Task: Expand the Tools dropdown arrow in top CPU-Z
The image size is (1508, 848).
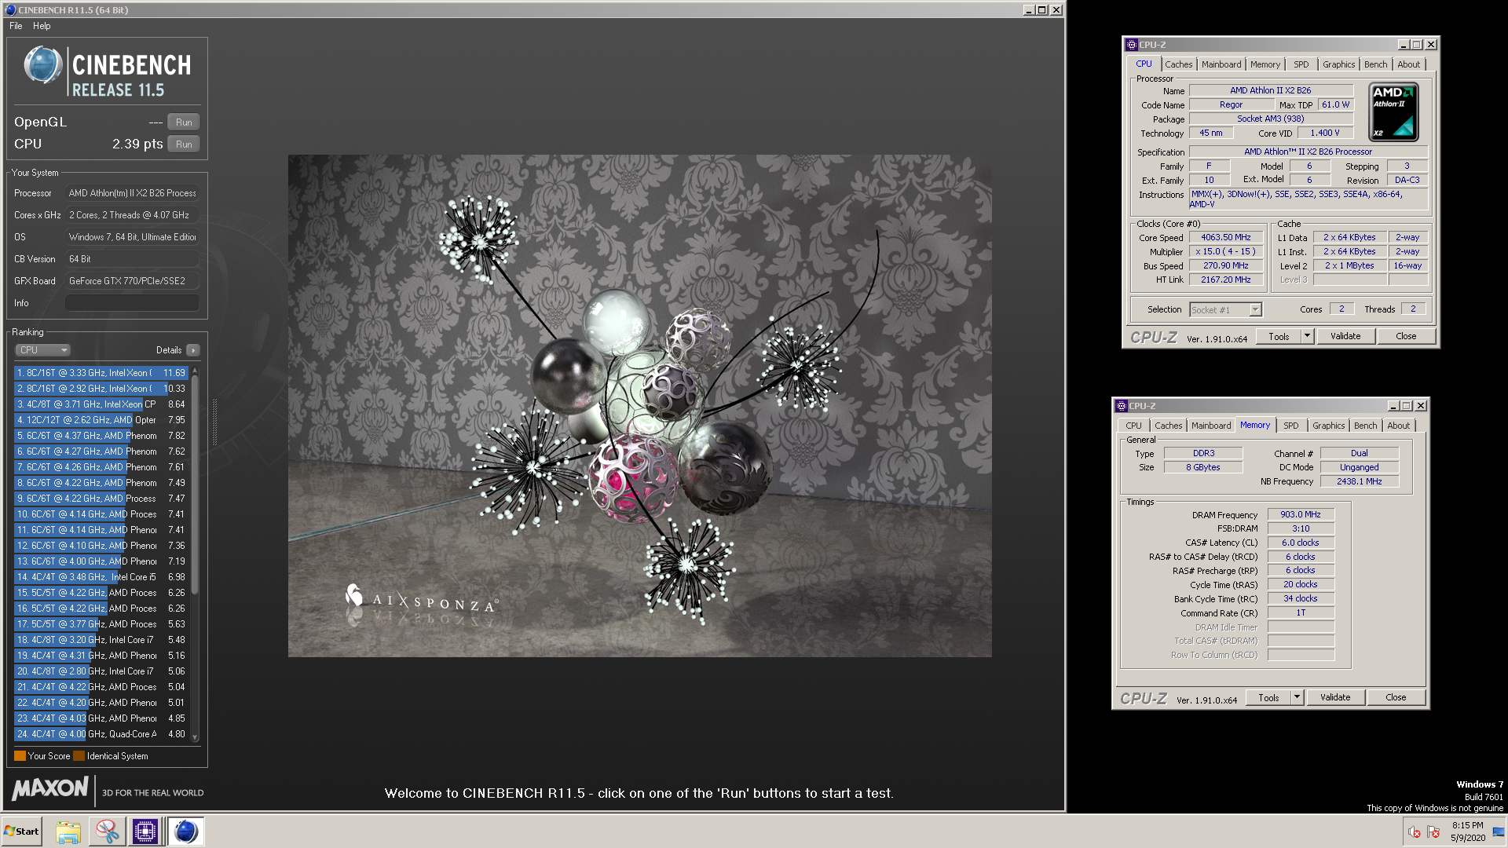Action: coord(1308,336)
